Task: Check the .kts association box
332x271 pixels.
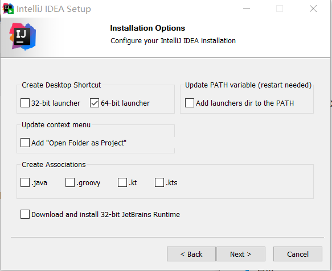Action: click(x=159, y=182)
